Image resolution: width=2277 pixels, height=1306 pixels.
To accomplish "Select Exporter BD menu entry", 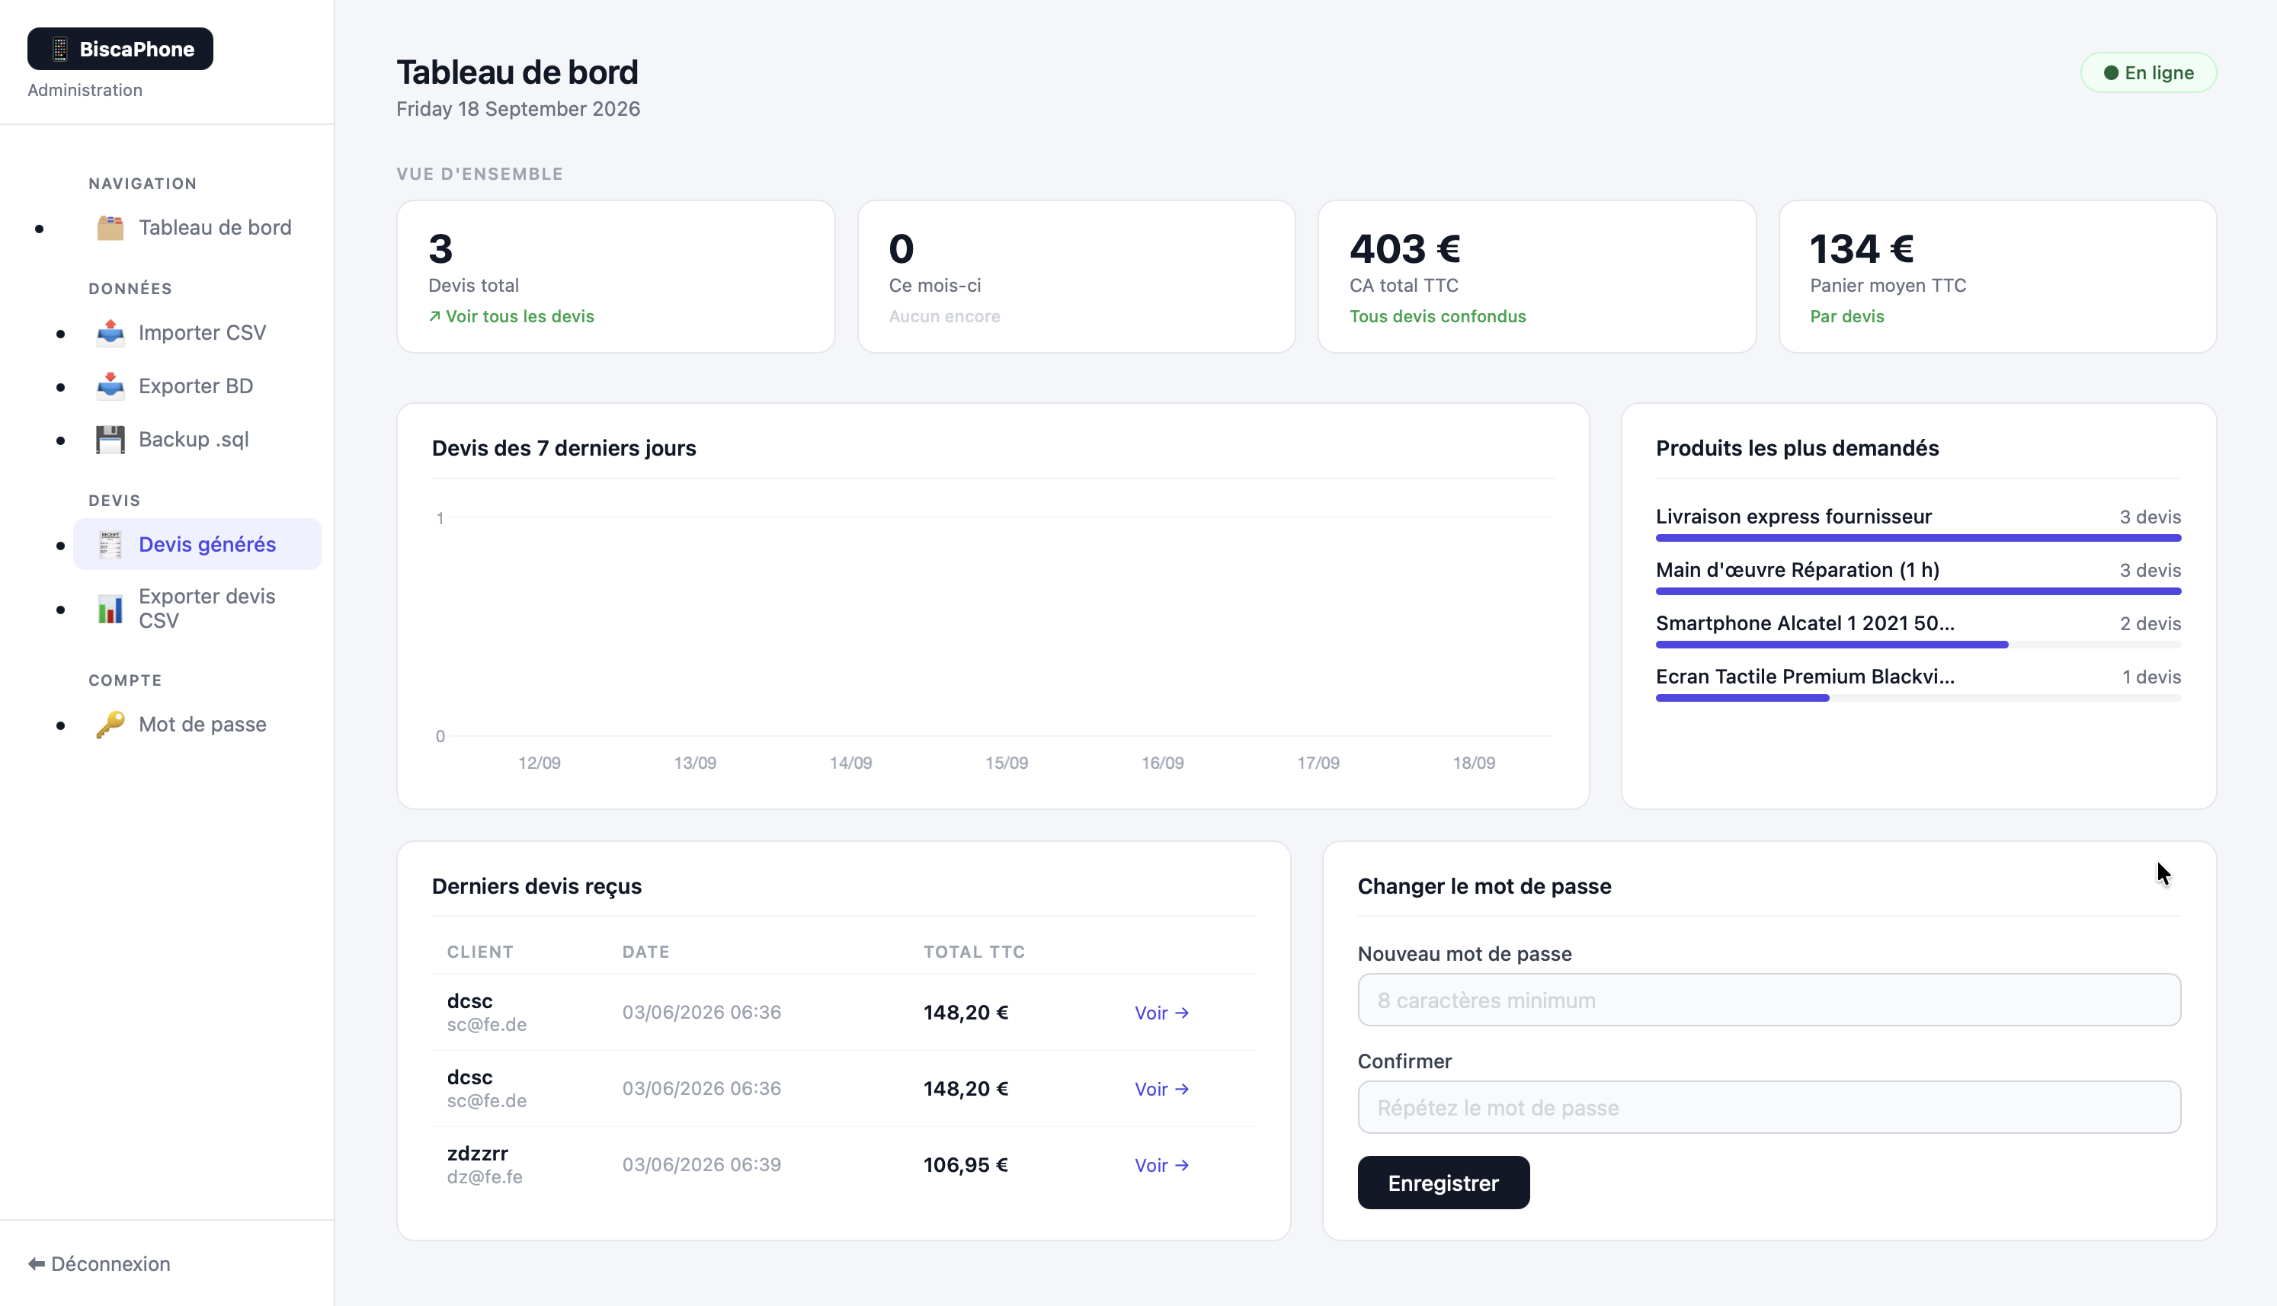I will pos(197,386).
